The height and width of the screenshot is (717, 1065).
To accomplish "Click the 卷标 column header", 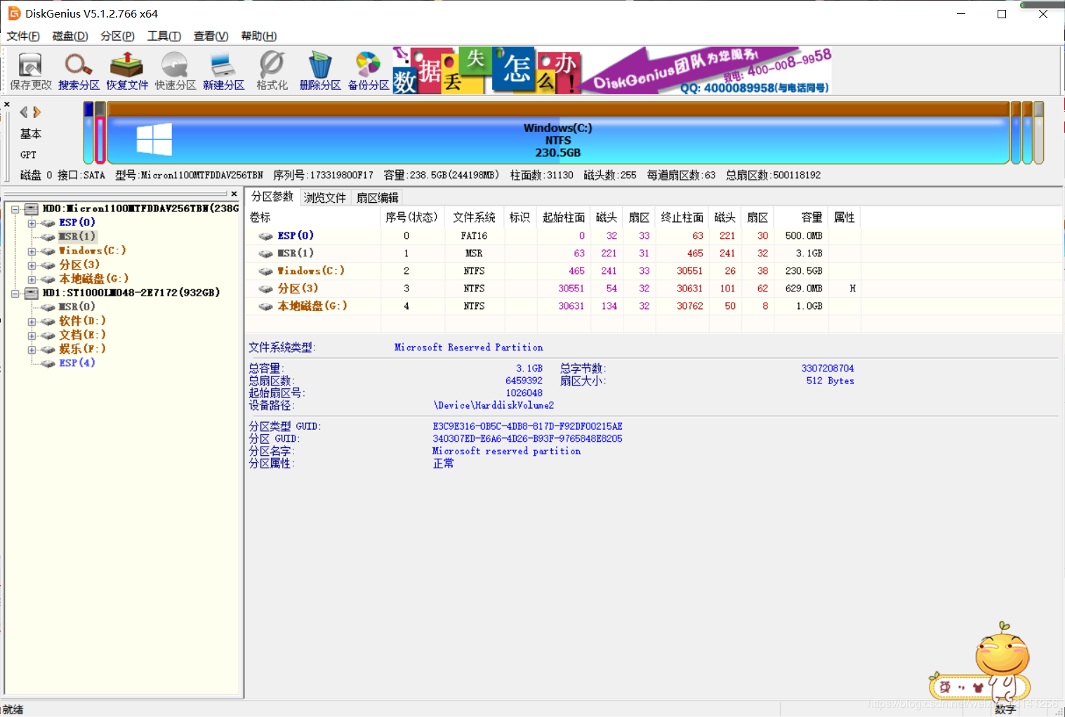I will point(313,218).
